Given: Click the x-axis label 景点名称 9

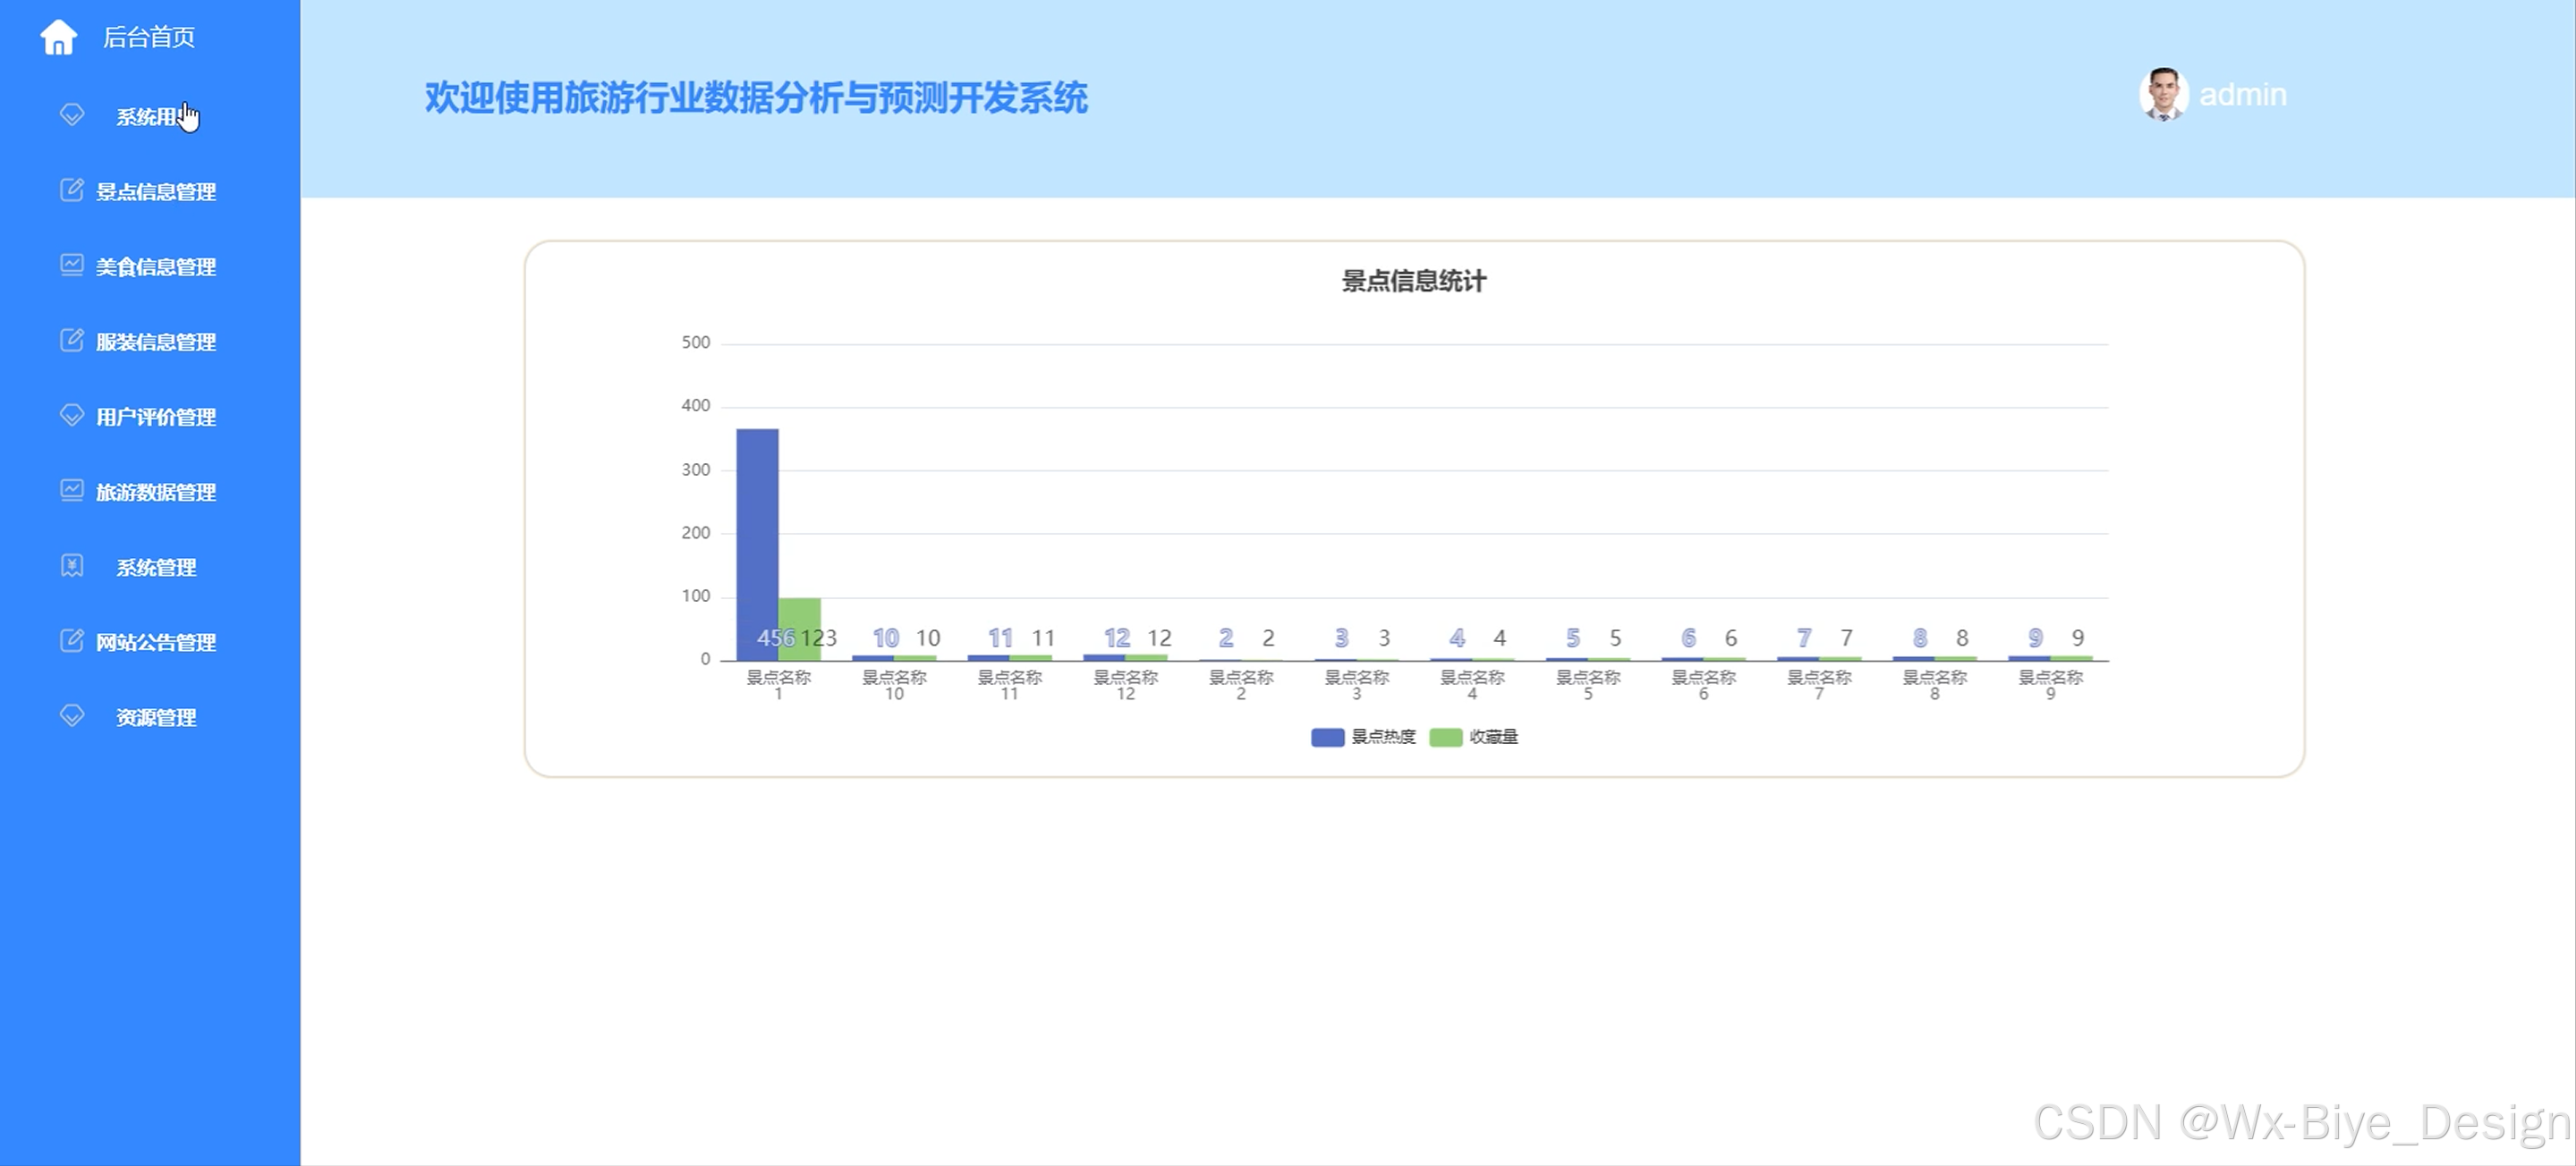Looking at the screenshot, I should (x=2050, y=686).
